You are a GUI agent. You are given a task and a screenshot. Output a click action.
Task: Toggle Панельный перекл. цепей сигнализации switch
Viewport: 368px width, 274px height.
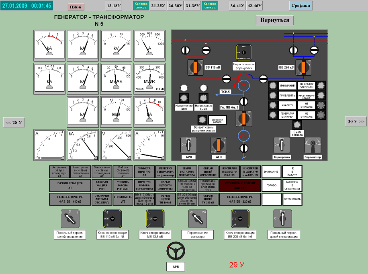(282, 219)
